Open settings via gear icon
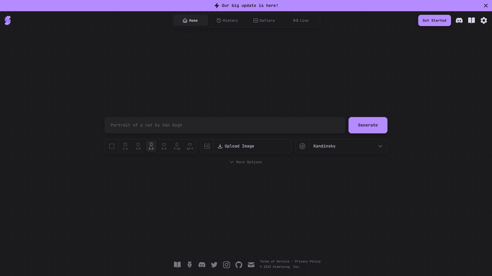 [x=484, y=20]
